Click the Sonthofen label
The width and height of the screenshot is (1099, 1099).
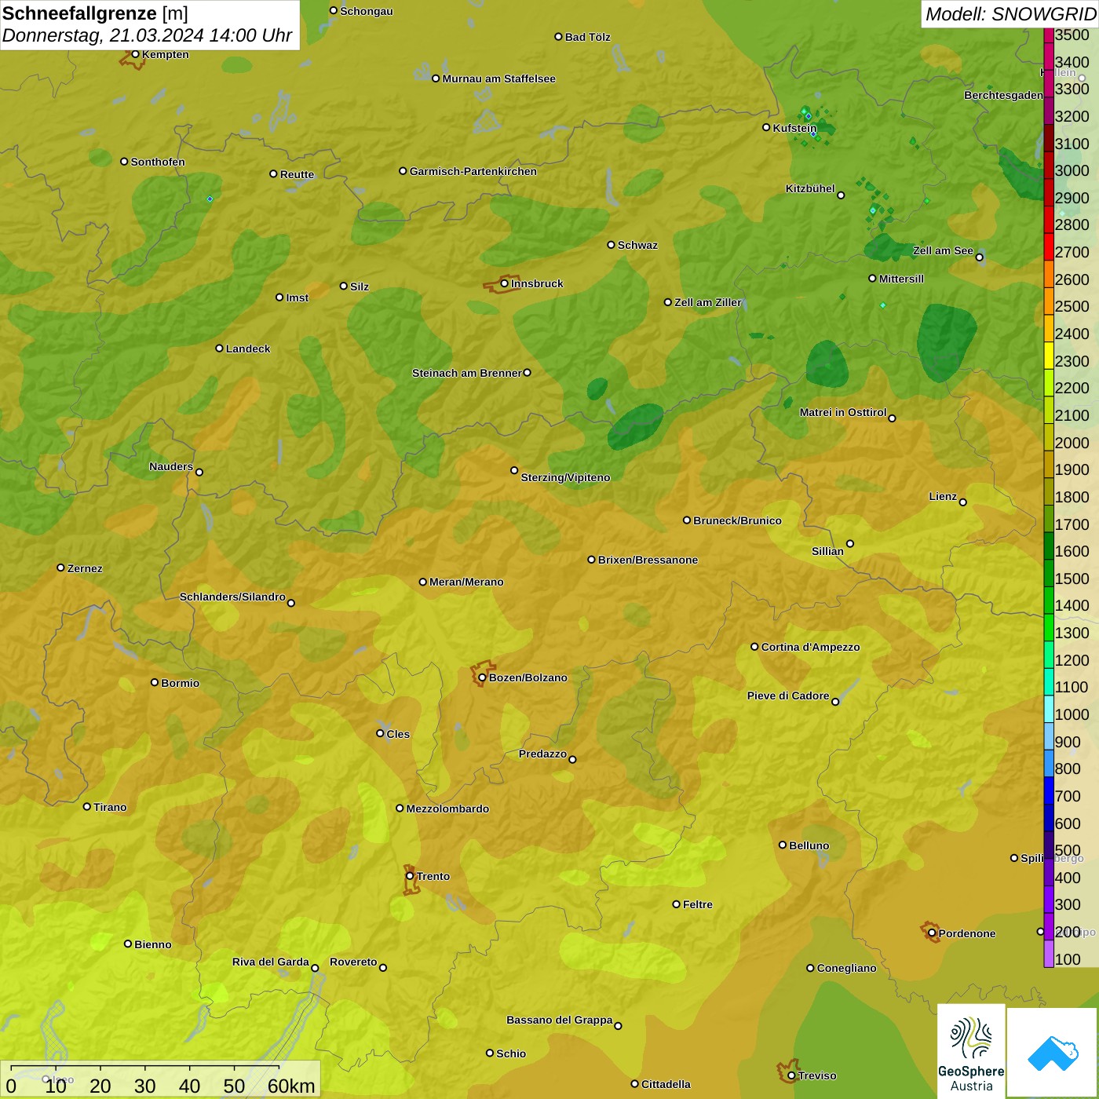pyautogui.click(x=158, y=162)
